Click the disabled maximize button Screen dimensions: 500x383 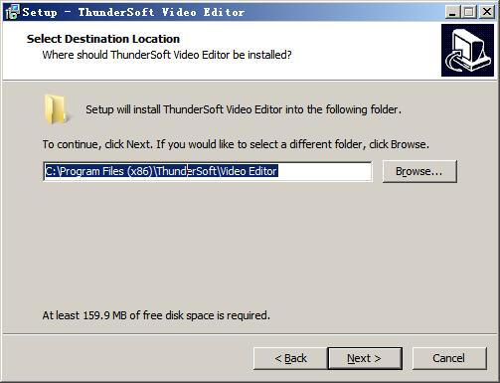469,12
